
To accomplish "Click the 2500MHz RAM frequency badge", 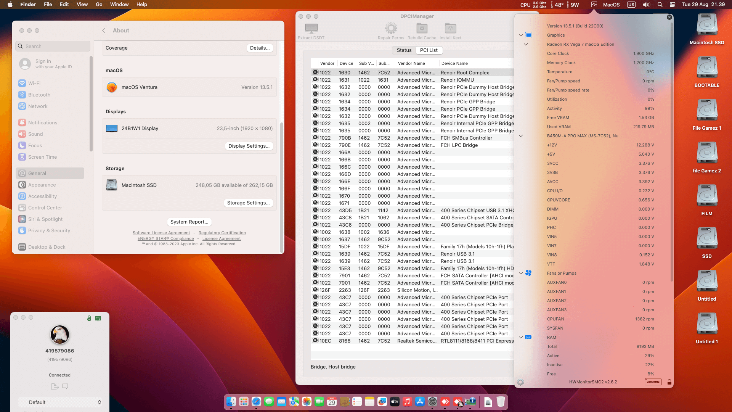I will pos(653,382).
